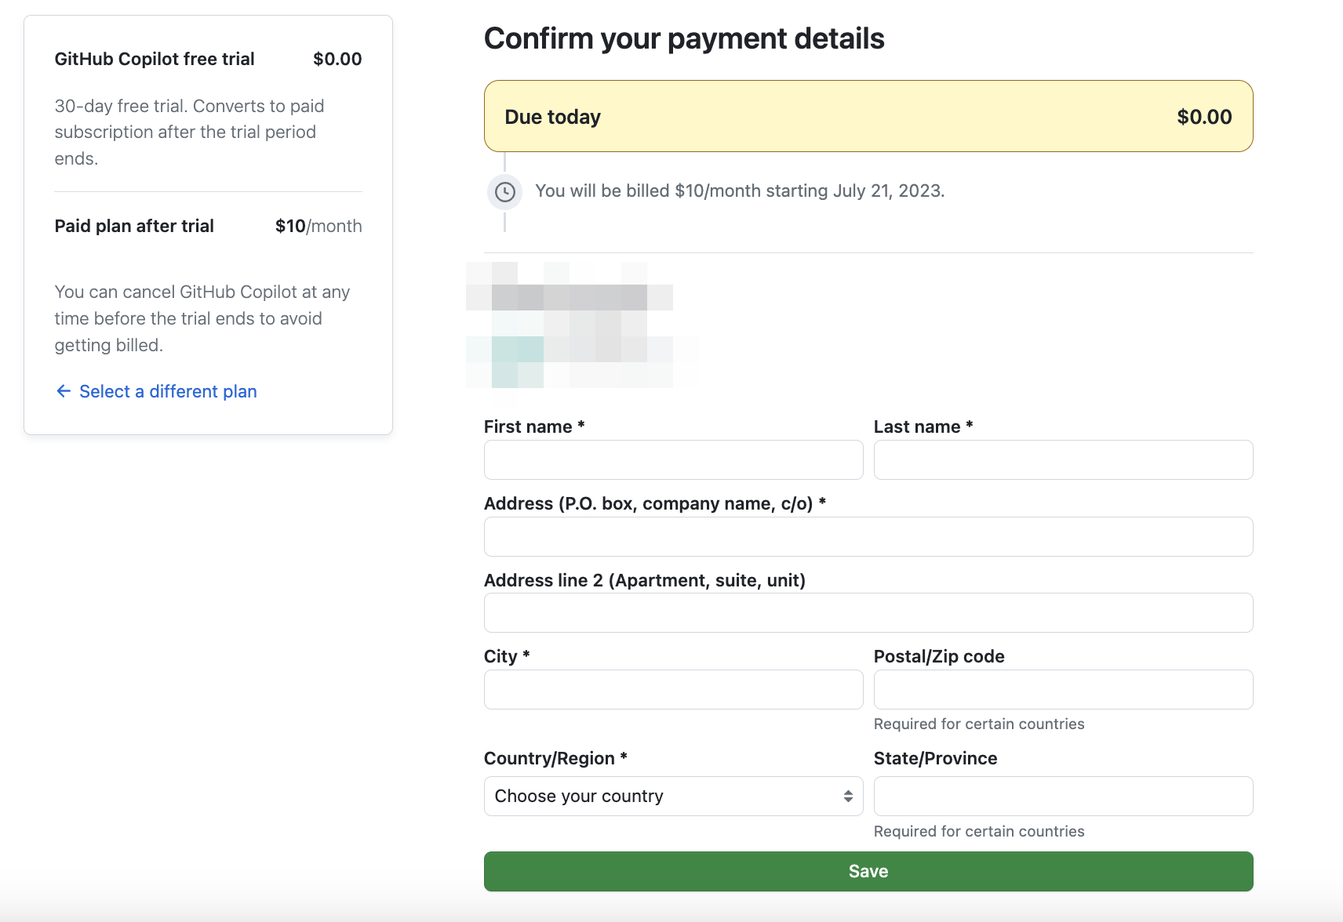This screenshot has width=1343, height=922.
Task: Follow the Select a different plan link
Action: tap(168, 391)
